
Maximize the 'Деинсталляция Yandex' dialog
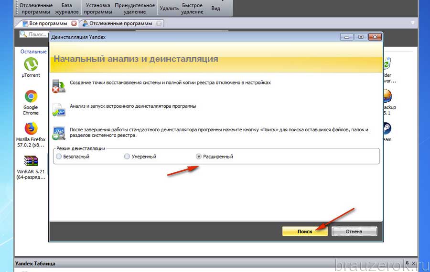pos(361,37)
